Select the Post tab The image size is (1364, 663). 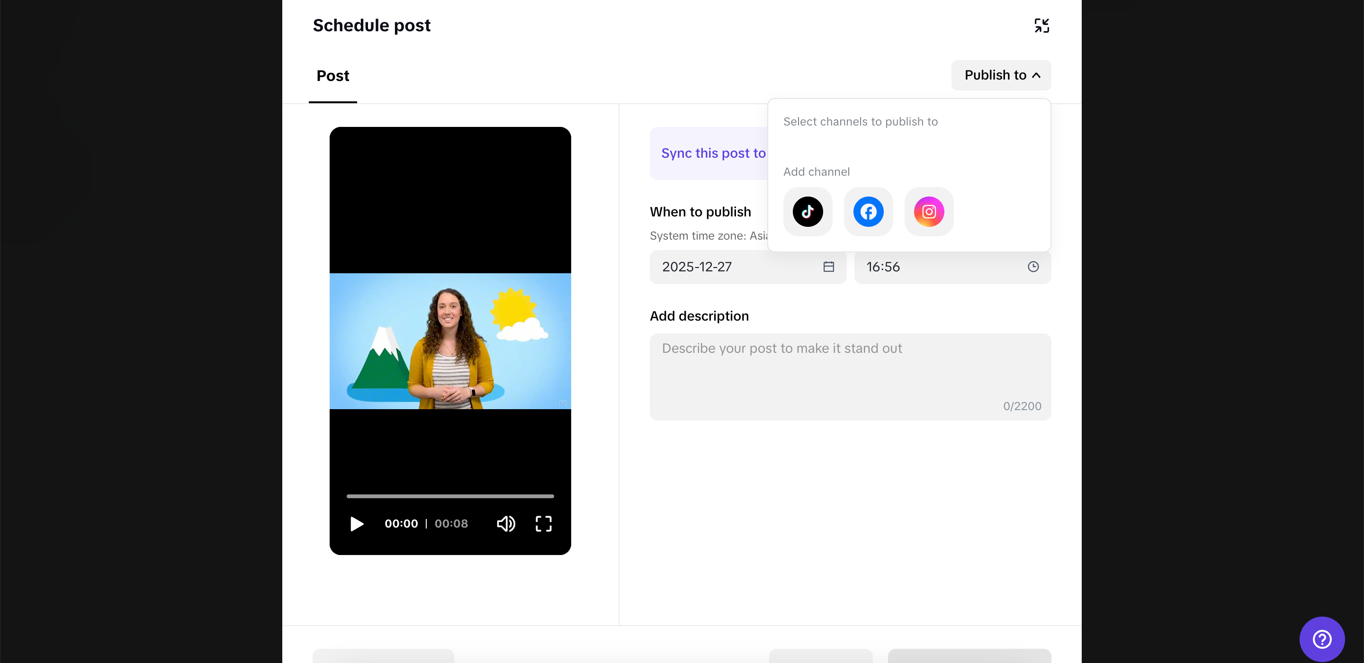(x=332, y=76)
